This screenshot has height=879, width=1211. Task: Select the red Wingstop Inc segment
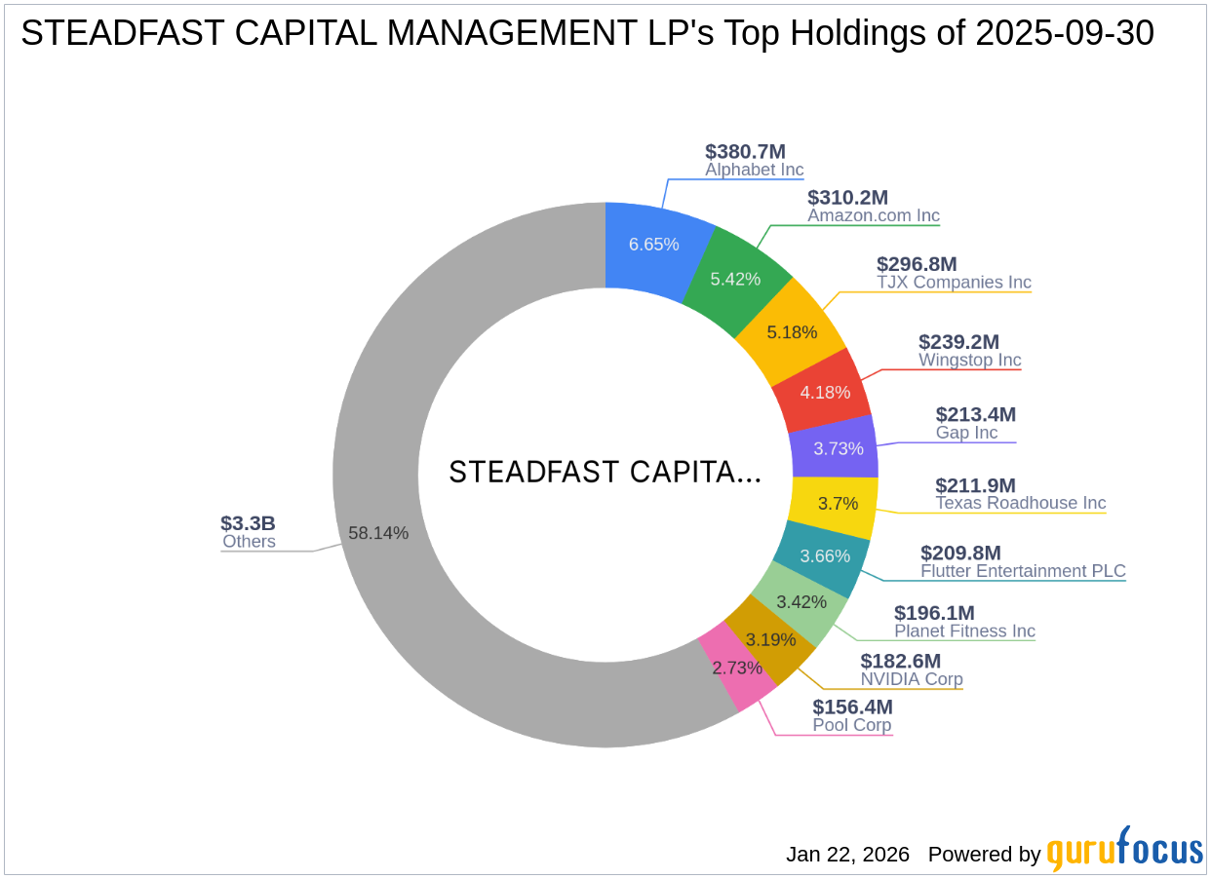[x=825, y=391]
